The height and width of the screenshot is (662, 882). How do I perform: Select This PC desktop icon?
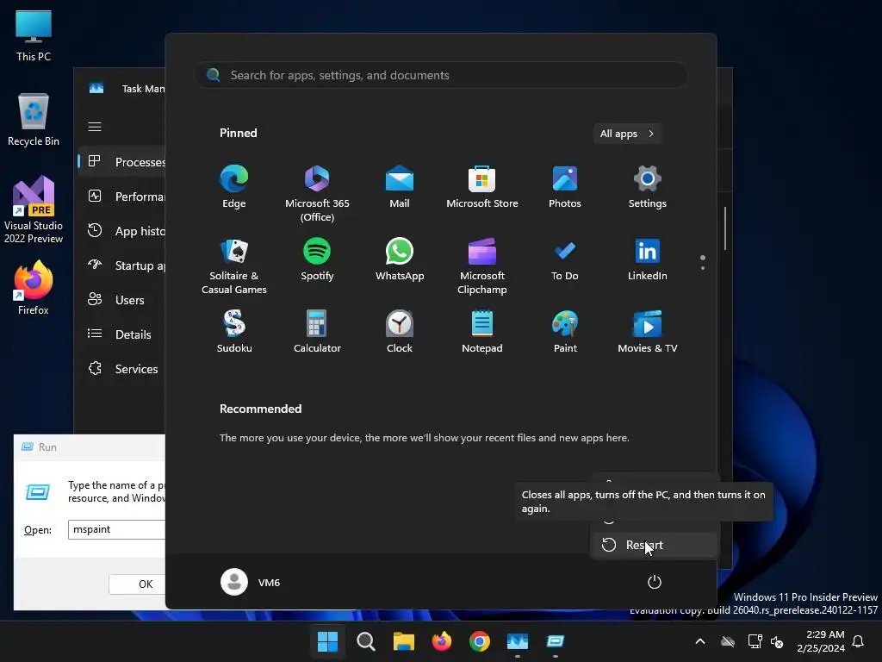[x=34, y=36]
